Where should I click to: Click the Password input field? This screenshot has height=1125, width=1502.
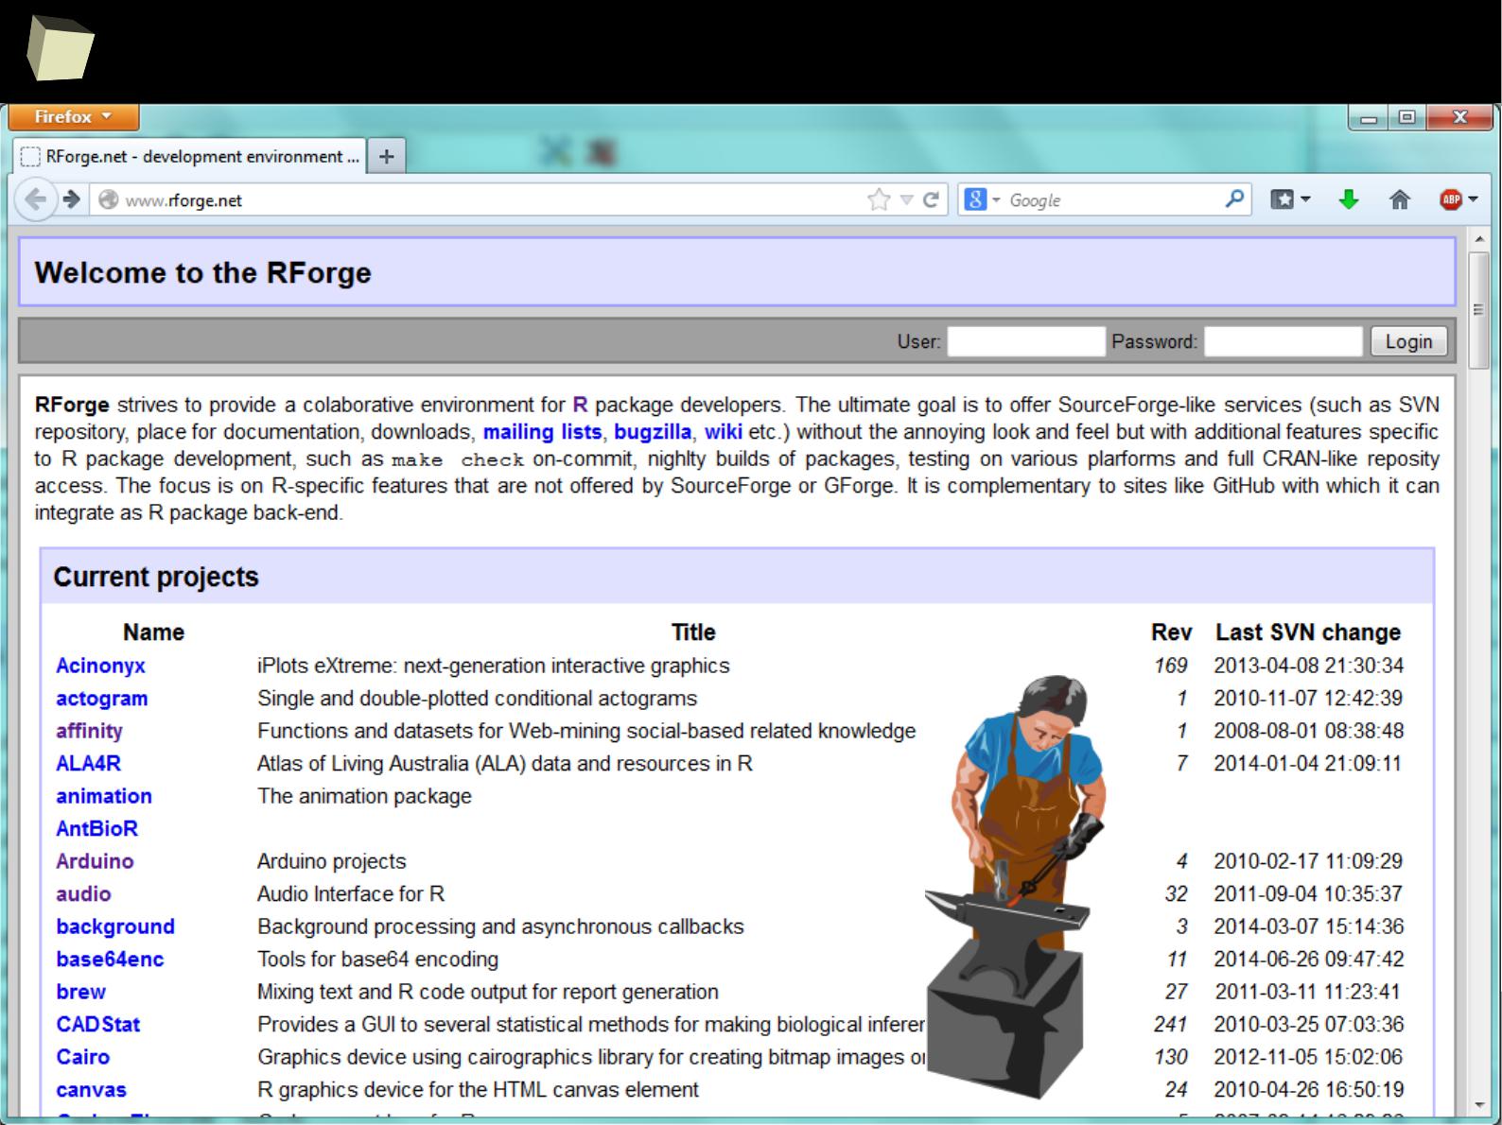1284,341
